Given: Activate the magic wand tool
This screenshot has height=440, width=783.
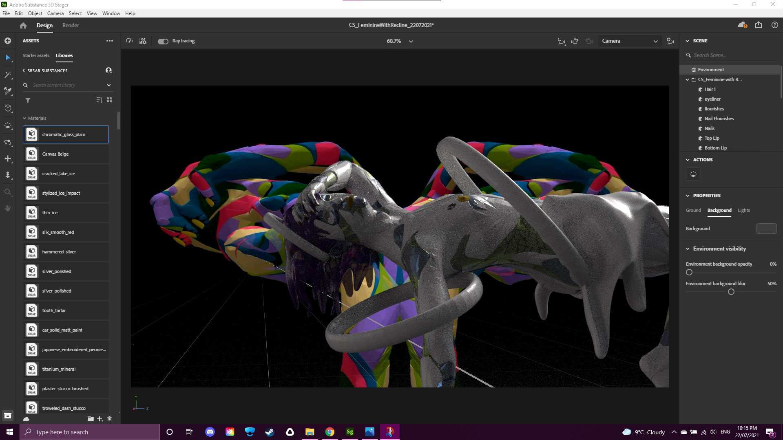Looking at the screenshot, I should (x=8, y=75).
